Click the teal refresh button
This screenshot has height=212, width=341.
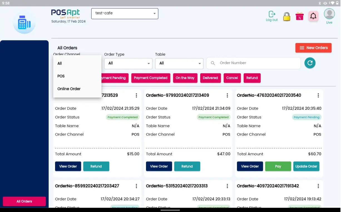[x=310, y=63]
